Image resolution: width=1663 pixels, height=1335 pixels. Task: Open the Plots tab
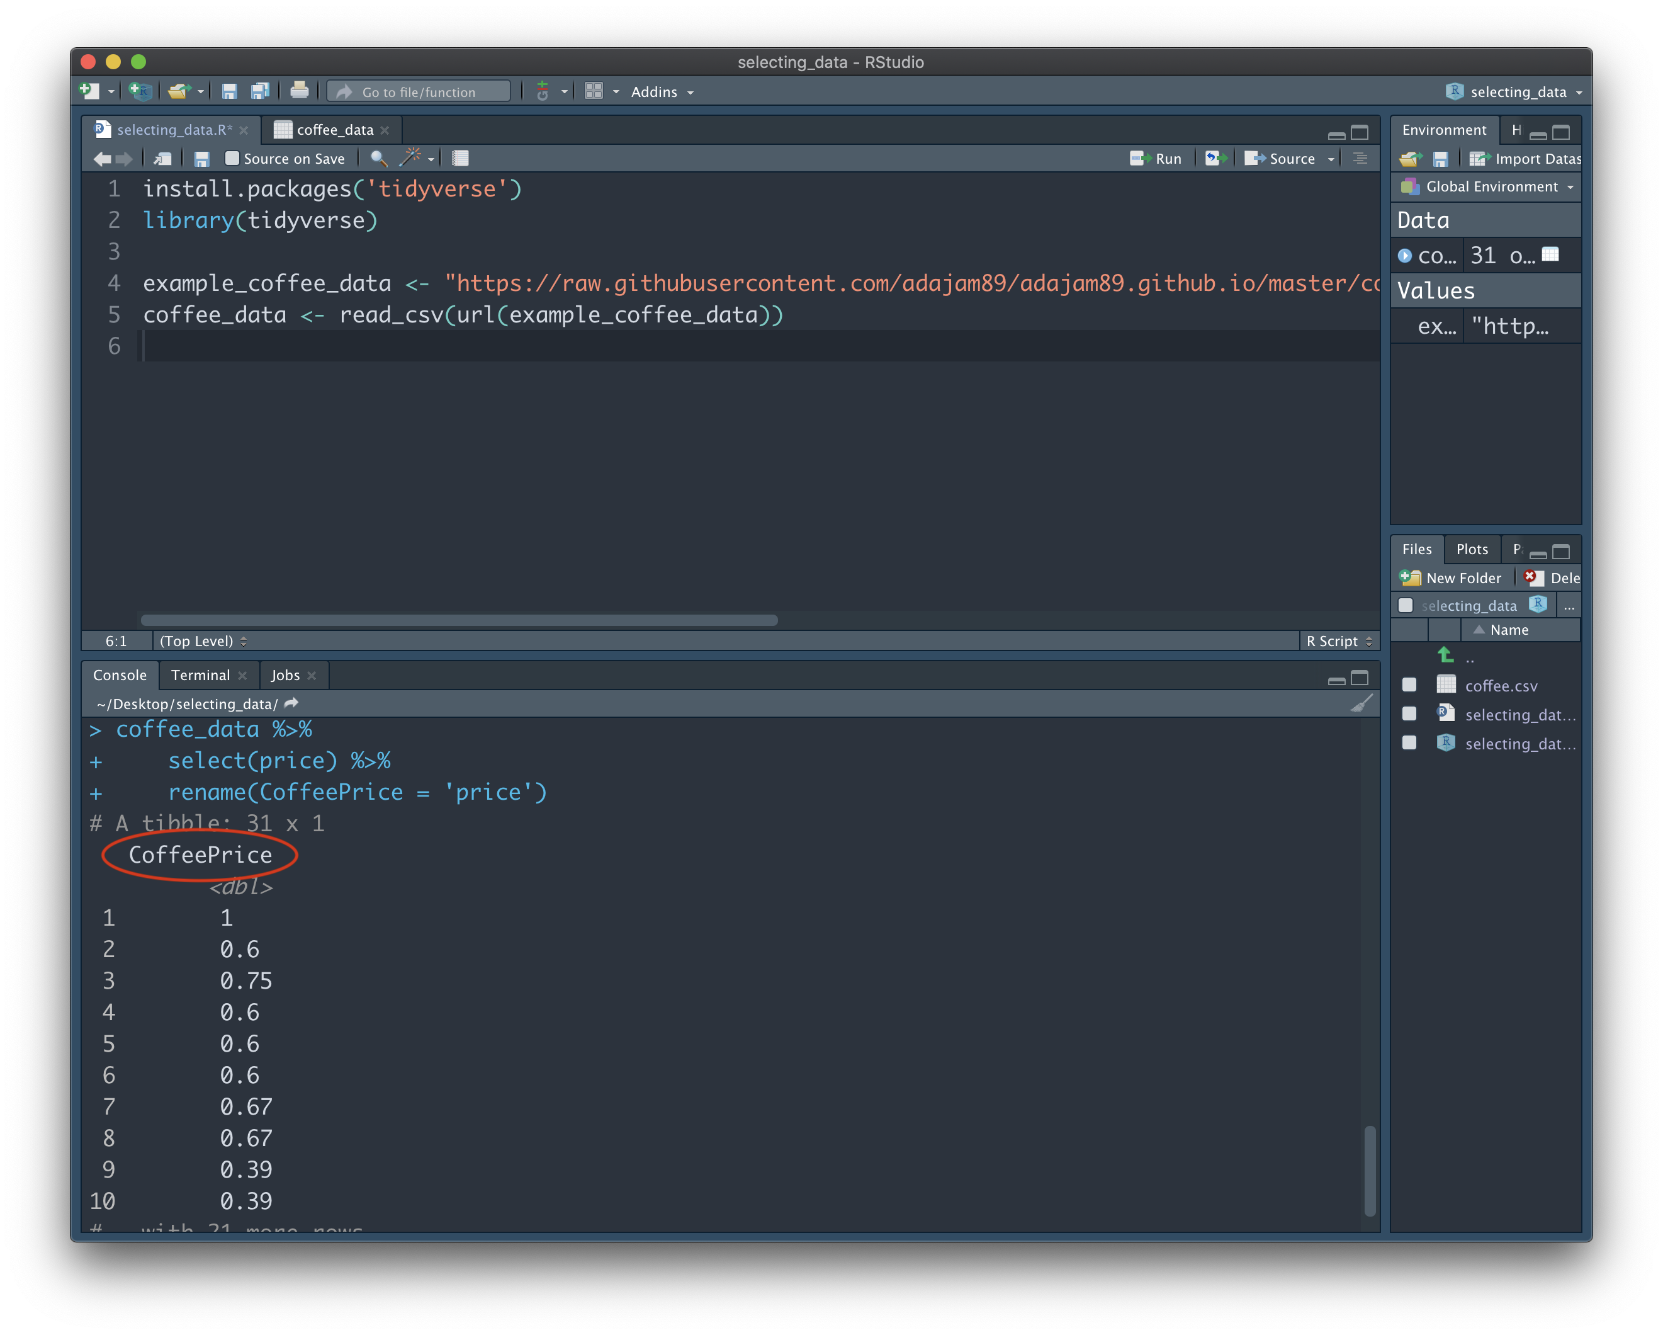point(1472,550)
